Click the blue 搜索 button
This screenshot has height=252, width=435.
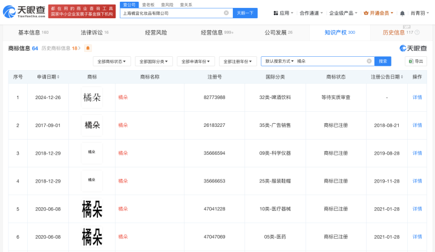click(382, 61)
